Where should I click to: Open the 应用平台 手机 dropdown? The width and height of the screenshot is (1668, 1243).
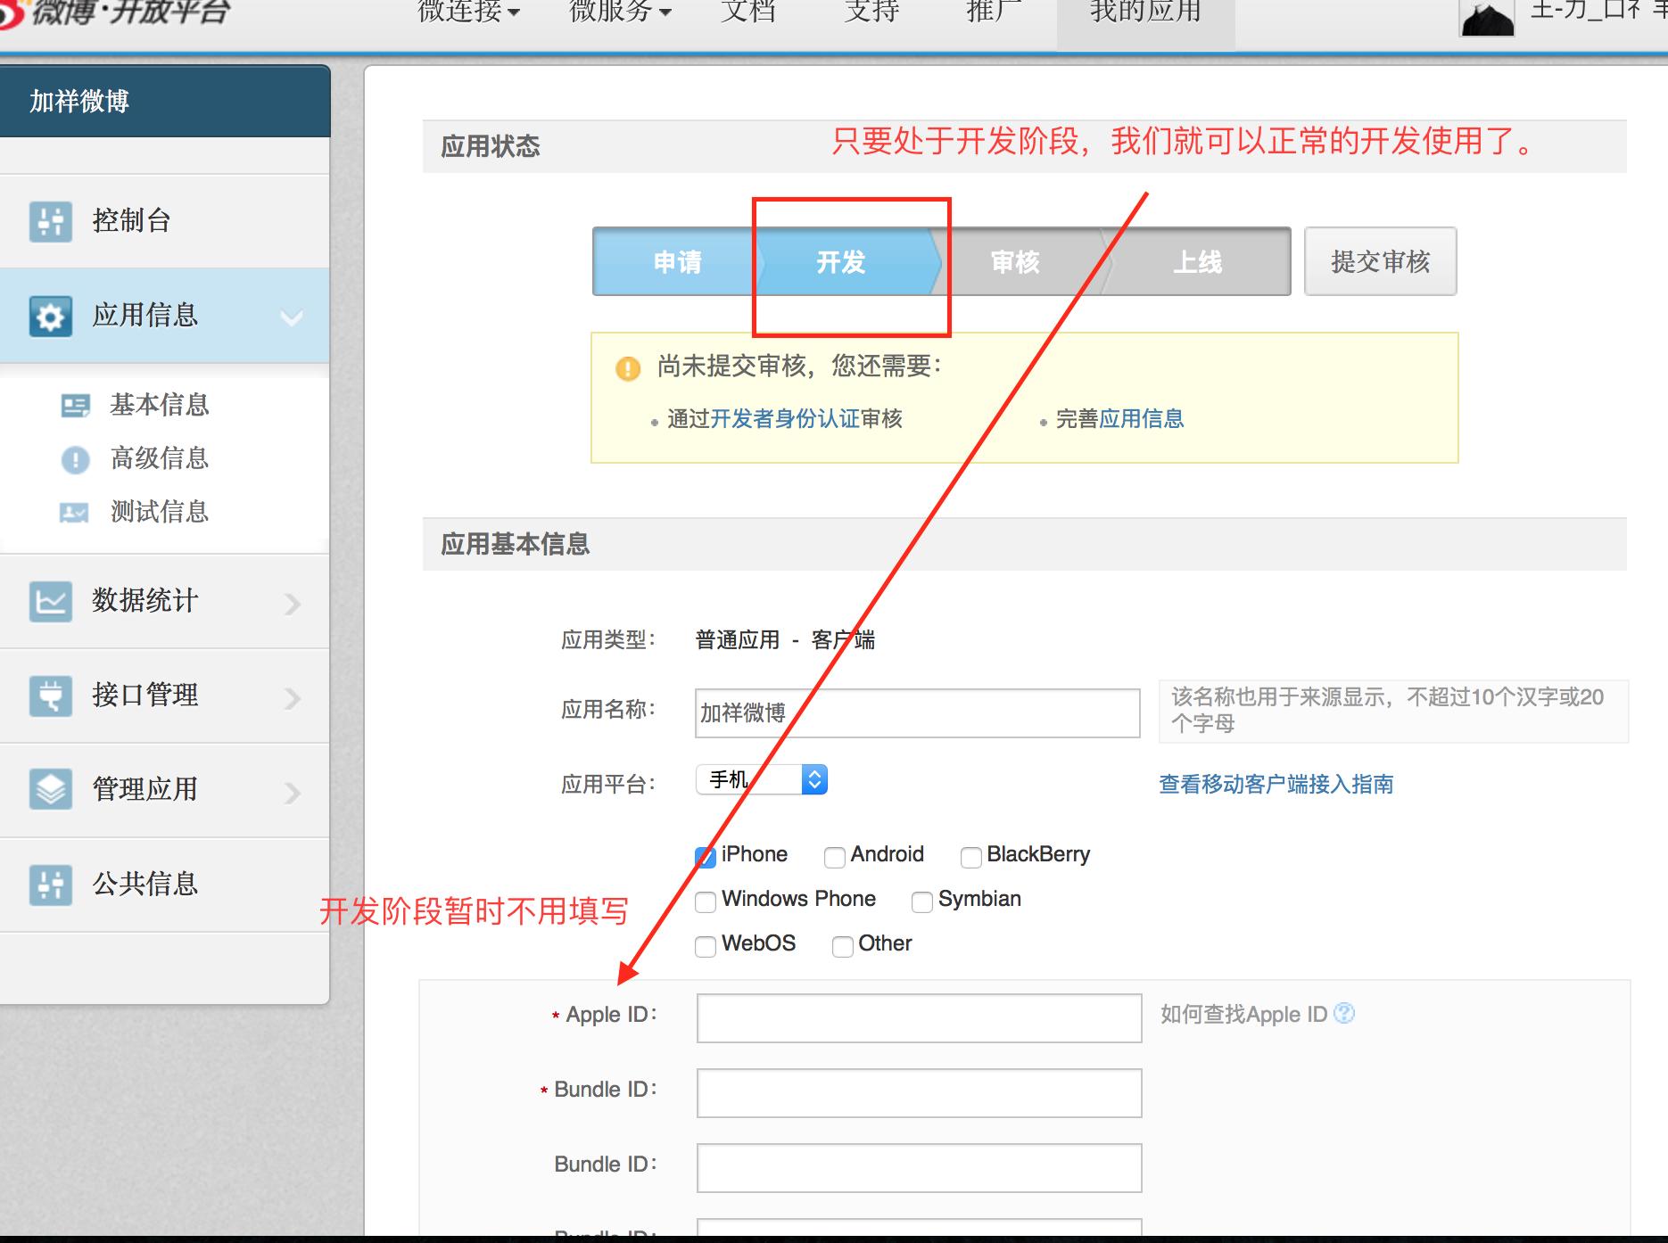[x=762, y=779]
